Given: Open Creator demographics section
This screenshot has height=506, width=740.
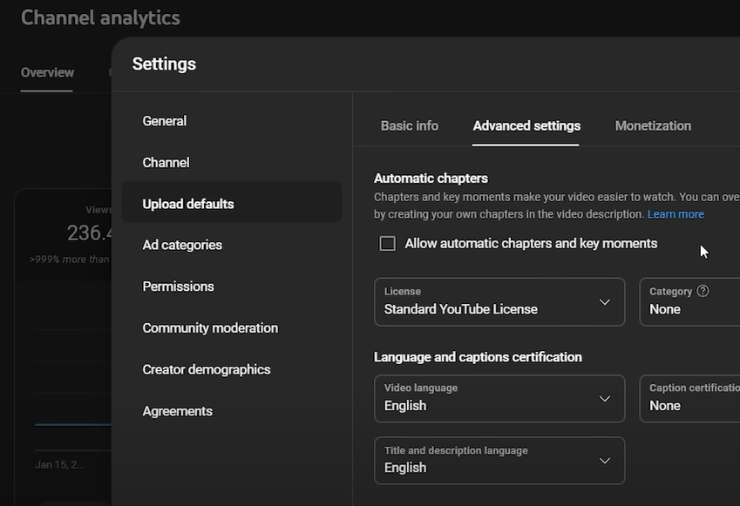Looking at the screenshot, I should click(207, 369).
